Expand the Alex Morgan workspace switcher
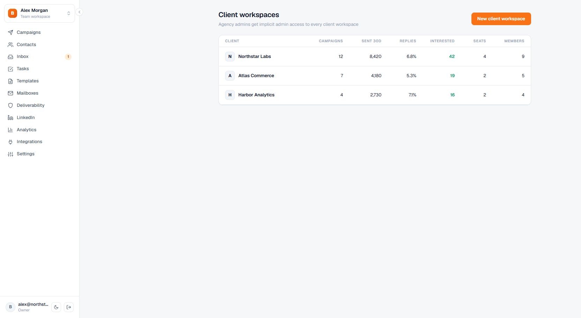The image size is (581, 318). (x=39, y=13)
